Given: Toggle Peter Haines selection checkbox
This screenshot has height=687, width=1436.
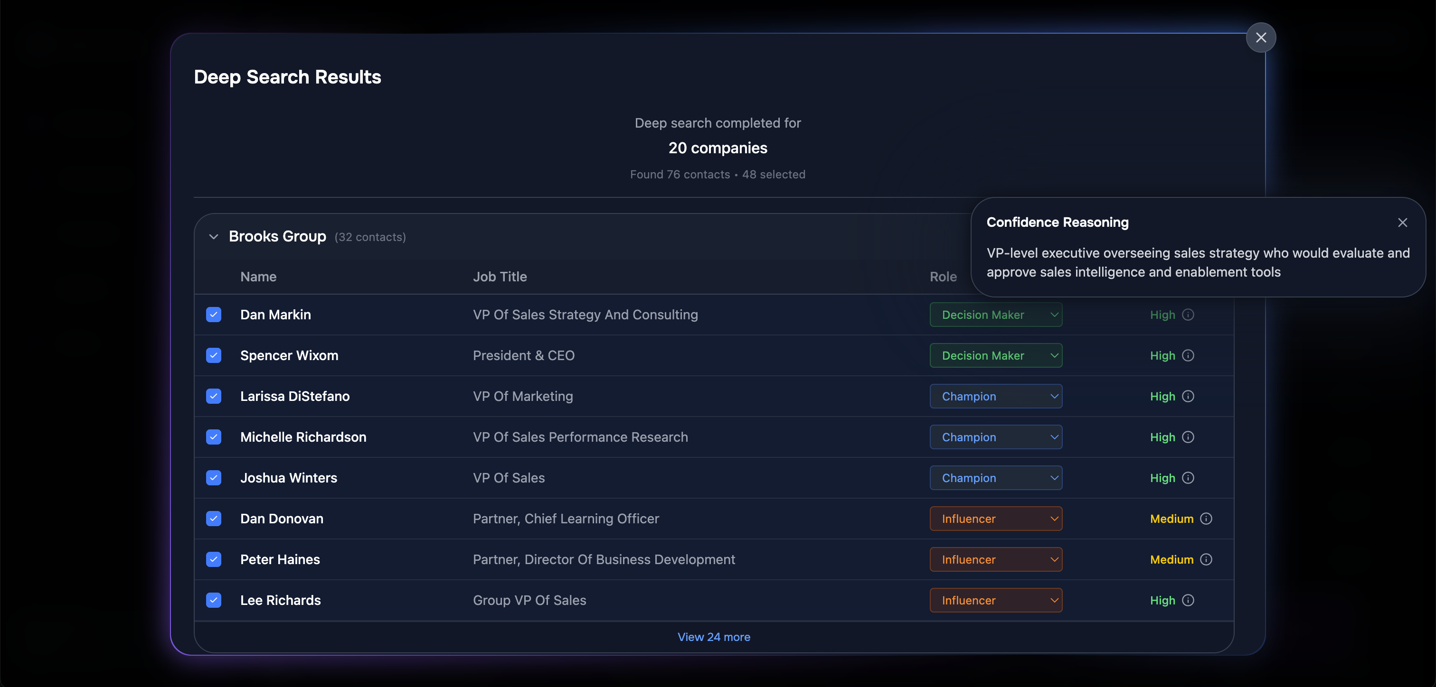Looking at the screenshot, I should tap(214, 559).
